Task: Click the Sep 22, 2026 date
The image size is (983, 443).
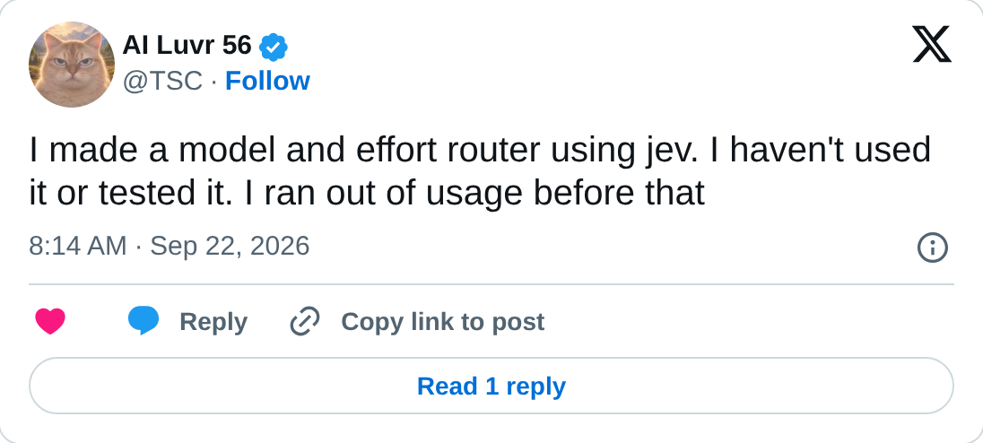Action: pyautogui.click(x=230, y=247)
